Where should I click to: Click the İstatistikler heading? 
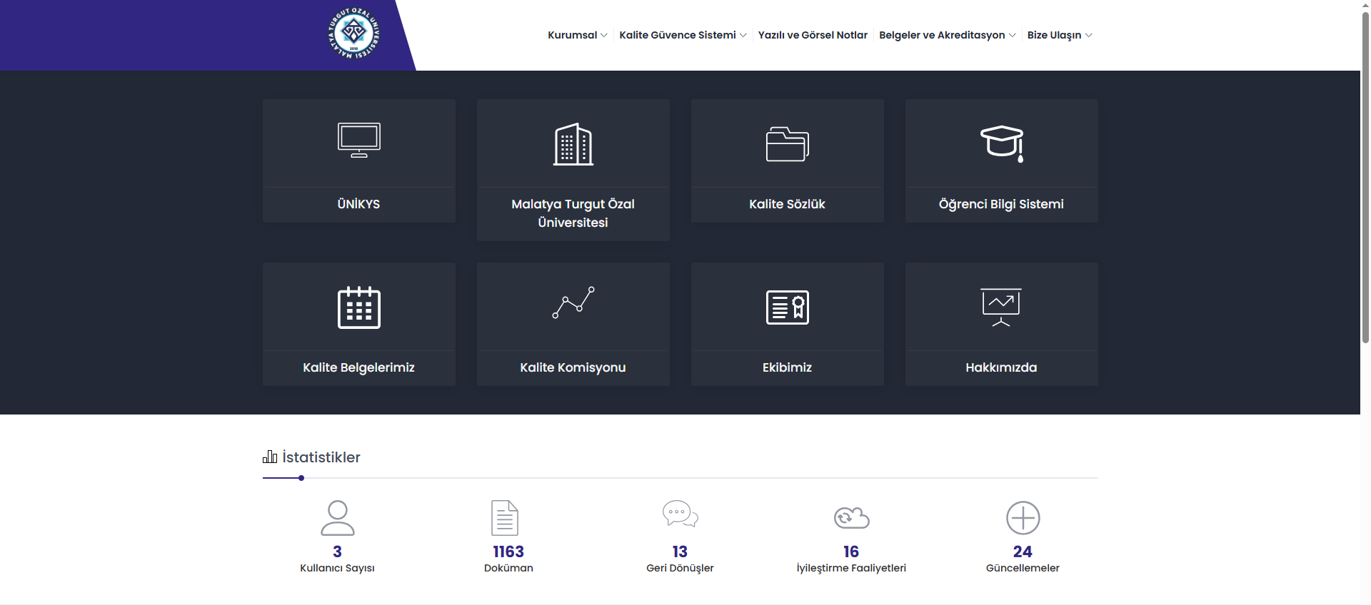point(321,457)
